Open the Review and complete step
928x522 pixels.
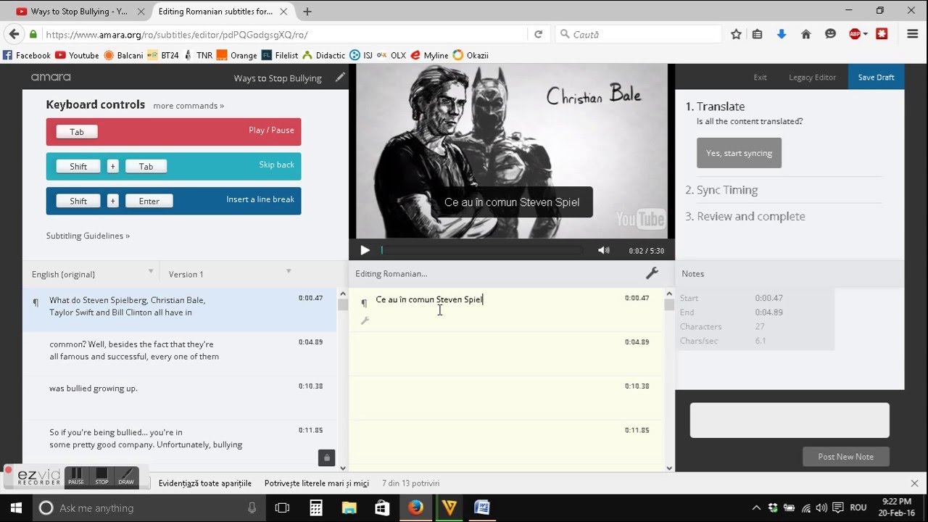pos(745,216)
